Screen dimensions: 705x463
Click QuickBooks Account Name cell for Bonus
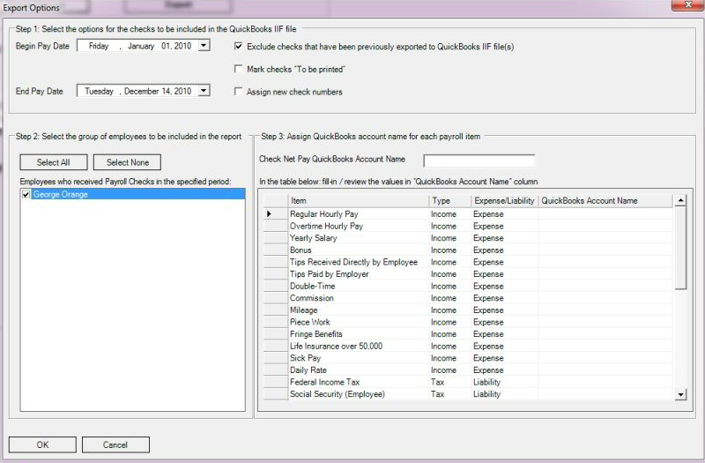click(x=605, y=250)
